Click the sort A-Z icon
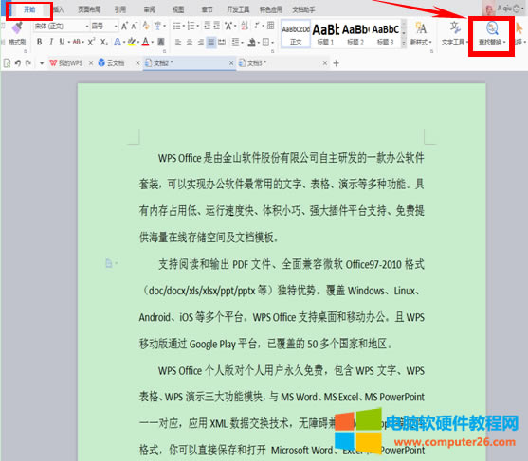This screenshot has width=528, height=461. click(x=245, y=26)
